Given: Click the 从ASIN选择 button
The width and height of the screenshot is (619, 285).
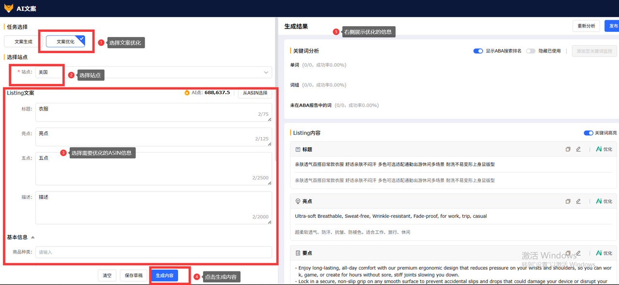Looking at the screenshot, I should coord(255,93).
